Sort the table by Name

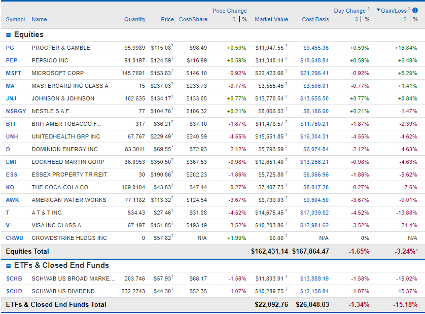39,19
